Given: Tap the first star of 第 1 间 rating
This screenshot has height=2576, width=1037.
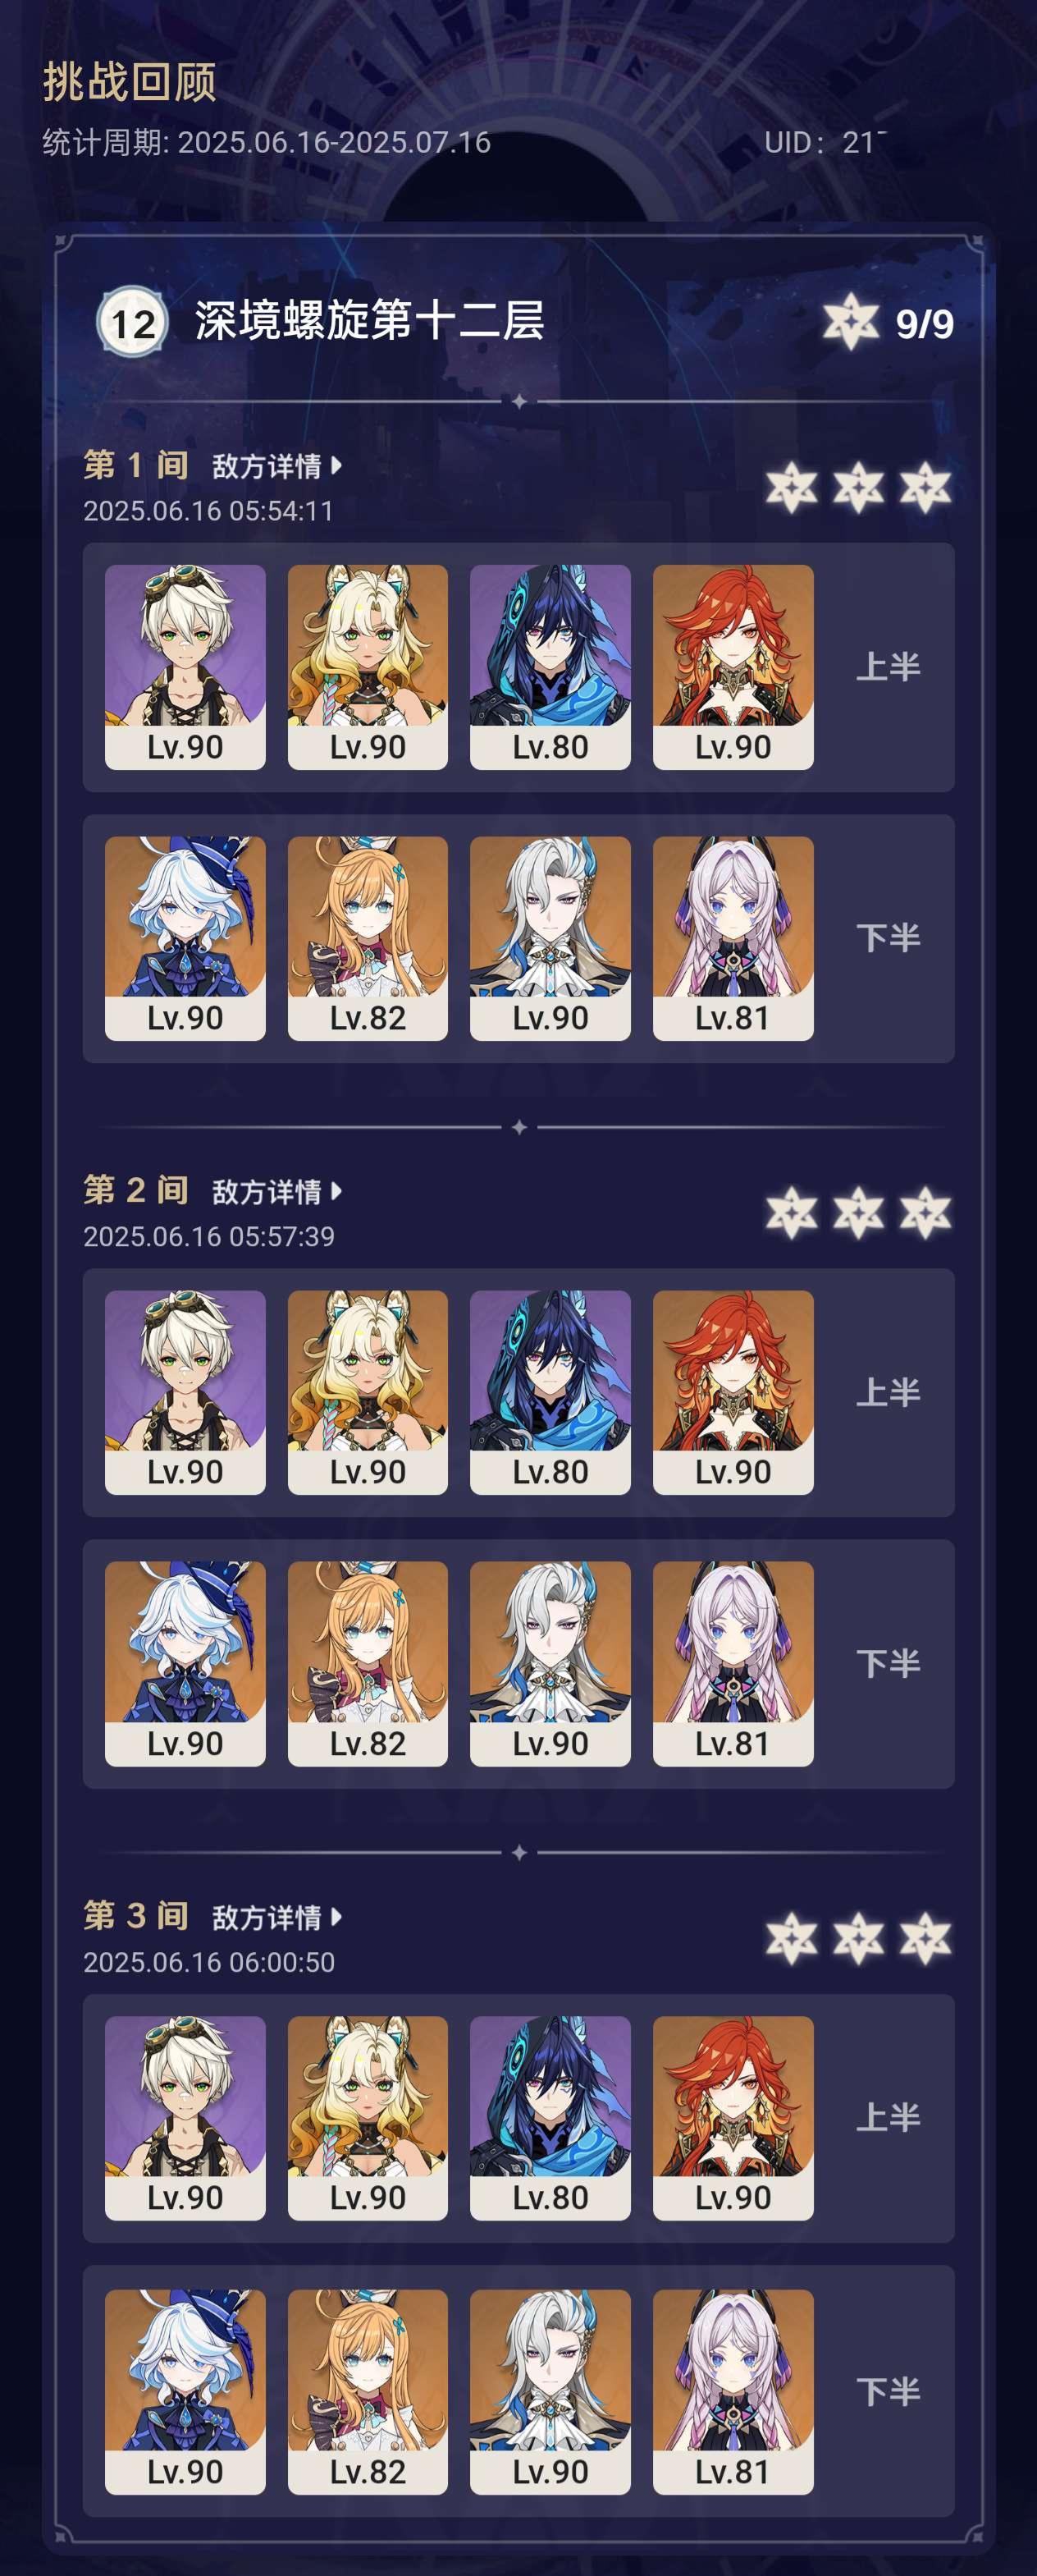Looking at the screenshot, I should point(791,488).
